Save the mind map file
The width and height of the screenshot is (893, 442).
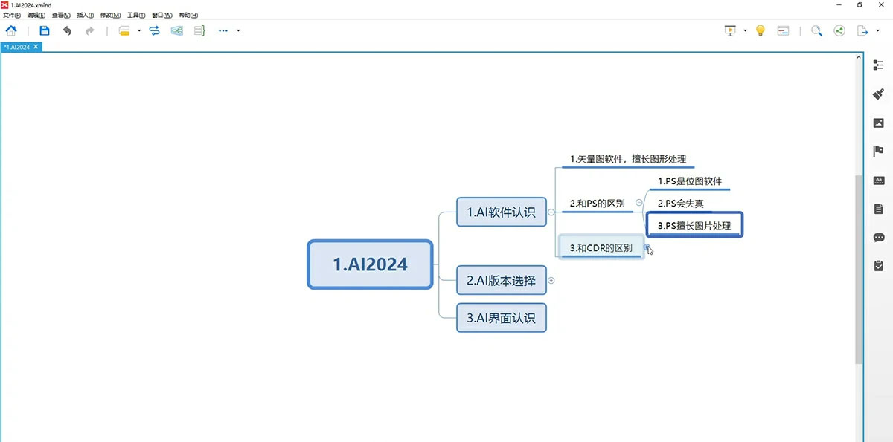pos(45,30)
